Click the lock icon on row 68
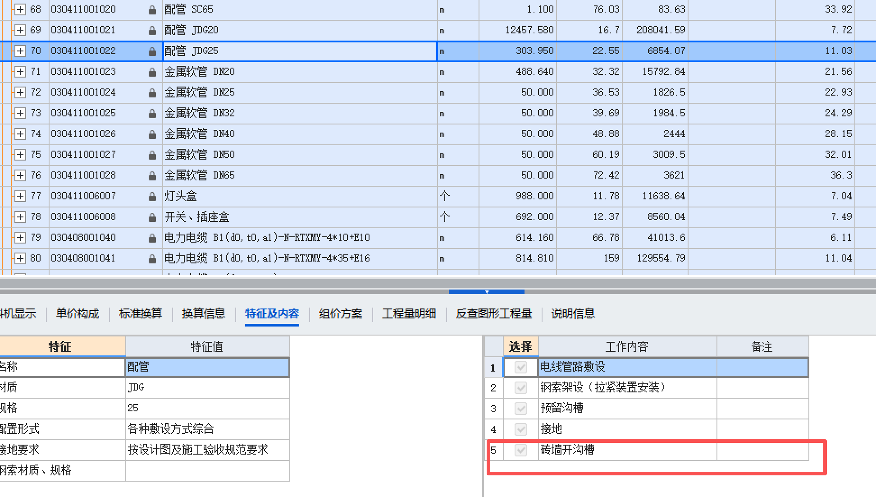 point(152,10)
